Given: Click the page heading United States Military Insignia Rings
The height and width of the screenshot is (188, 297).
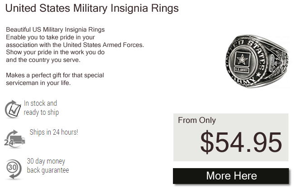Looking at the screenshot, I should pos(92,8).
